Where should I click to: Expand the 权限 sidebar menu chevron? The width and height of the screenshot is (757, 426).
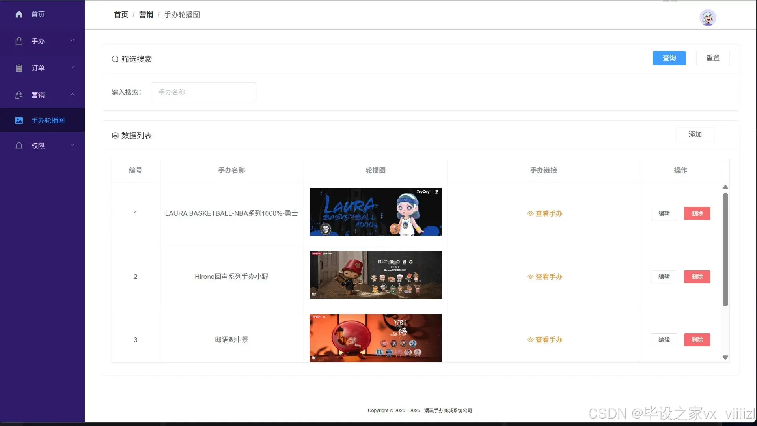coord(73,145)
